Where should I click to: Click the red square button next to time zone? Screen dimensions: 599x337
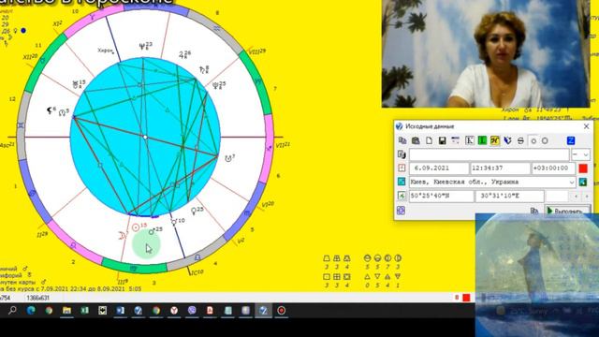tap(583, 168)
